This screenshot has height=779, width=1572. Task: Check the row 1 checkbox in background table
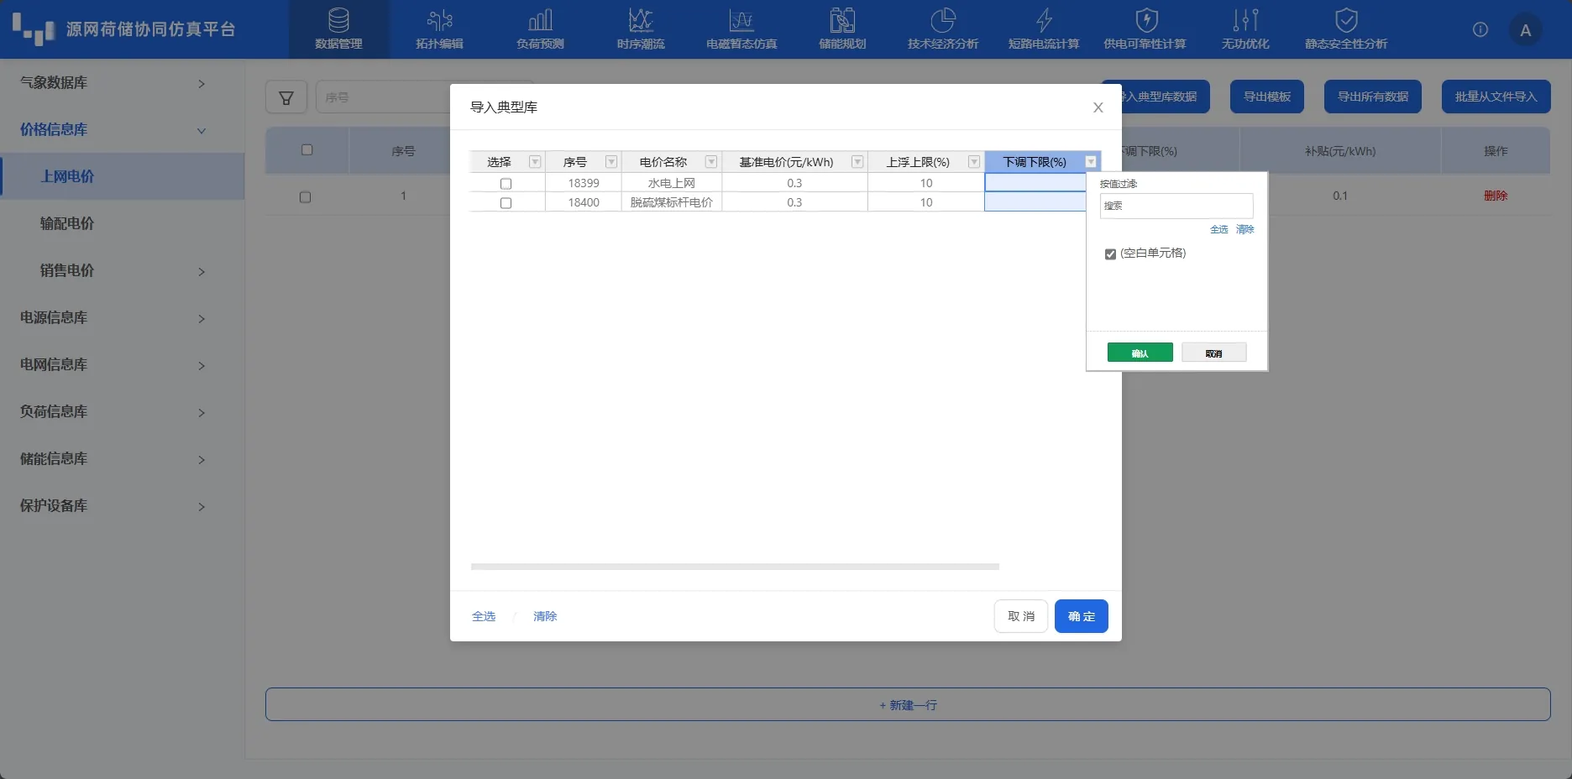coord(305,197)
